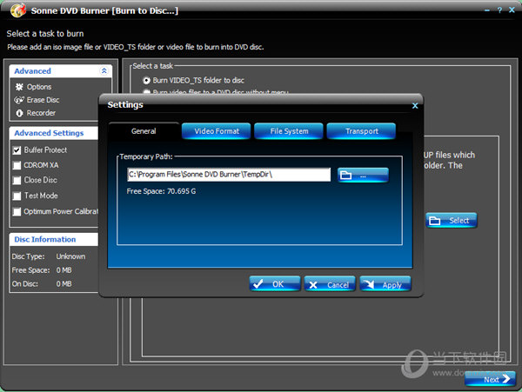Screen dimensions: 522x392
Task: Click the 'Unknown' disc type value
Action: click(70, 256)
